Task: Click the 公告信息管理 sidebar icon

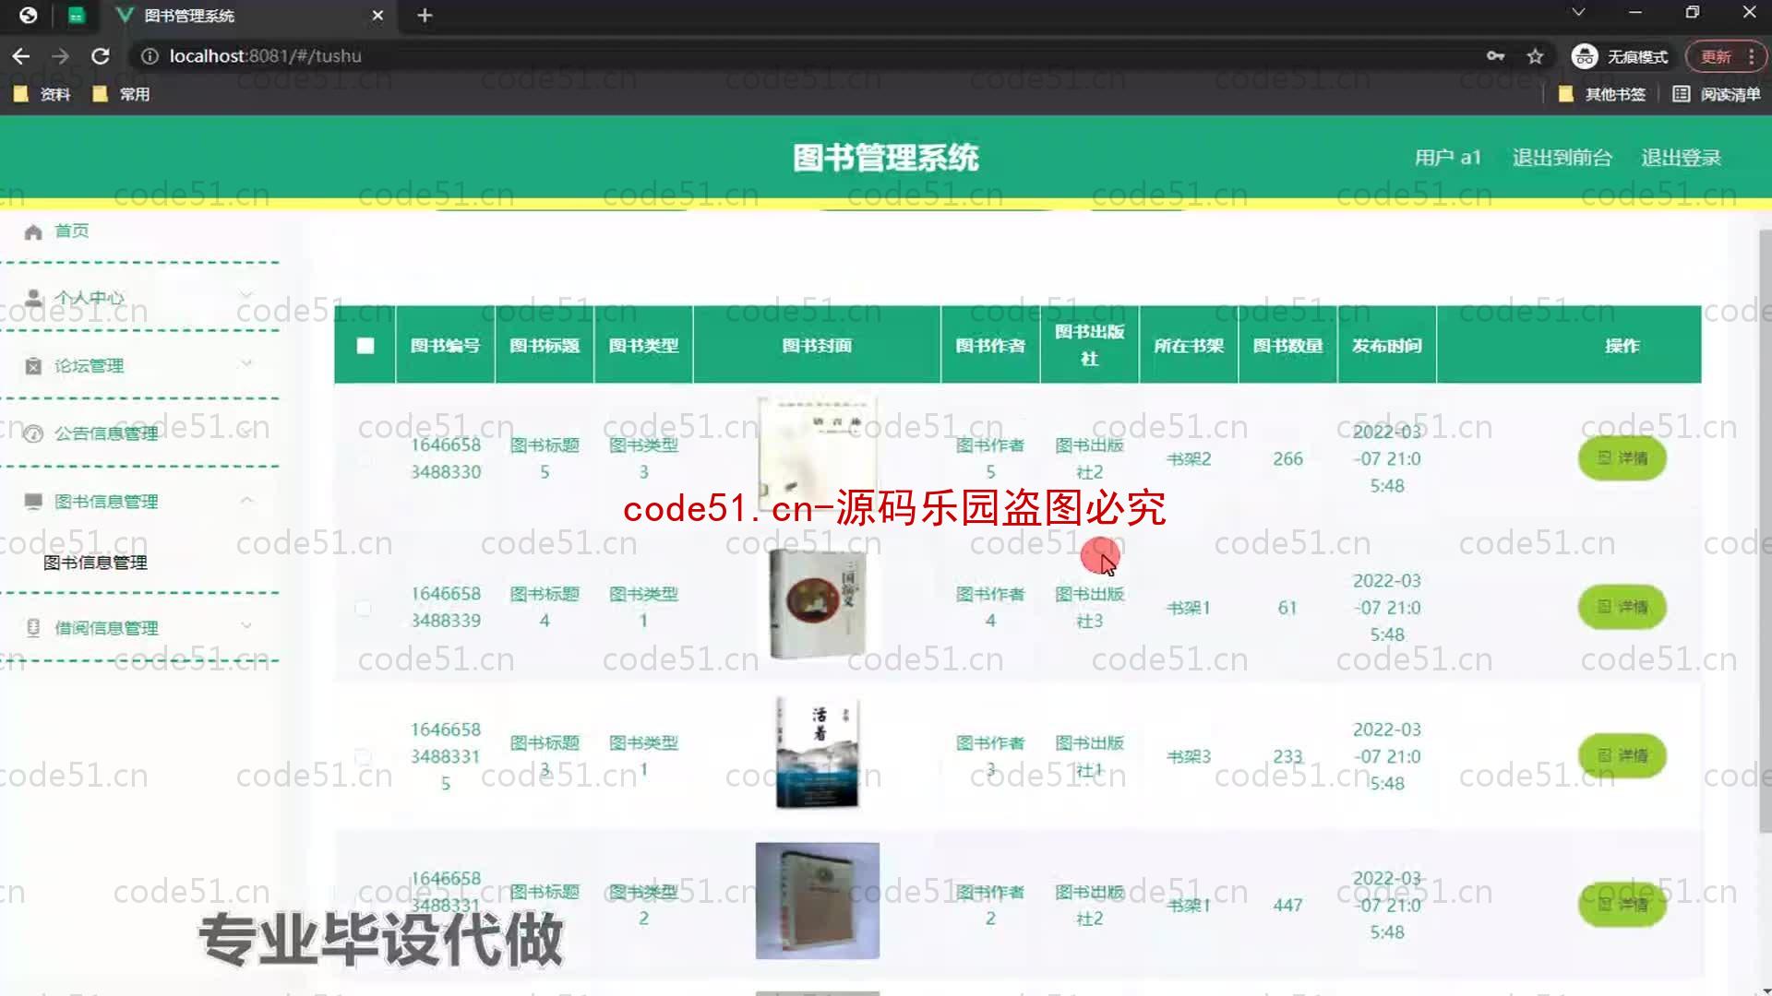Action: click(x=31, y=433)
